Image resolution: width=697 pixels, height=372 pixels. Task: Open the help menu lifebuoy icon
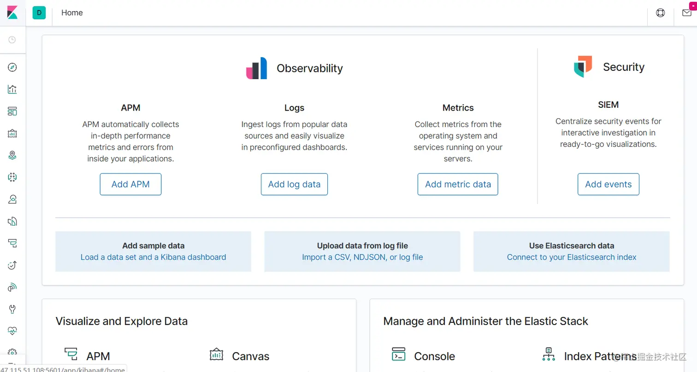tap(661, 13)
